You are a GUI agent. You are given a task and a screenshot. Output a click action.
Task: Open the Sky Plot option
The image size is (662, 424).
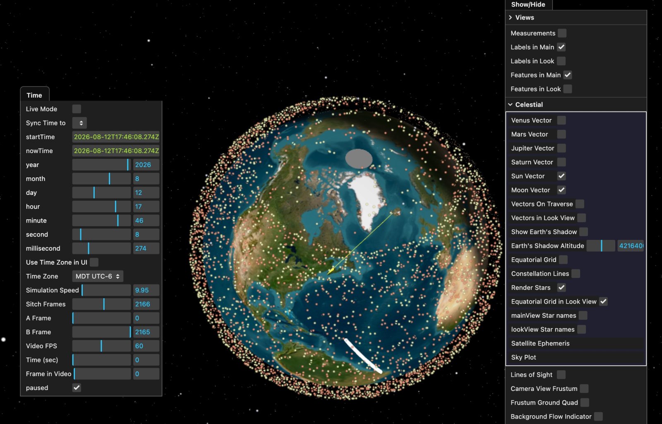[523, 357]
